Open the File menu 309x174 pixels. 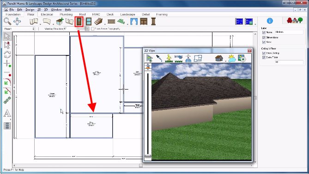click(12, 9)
